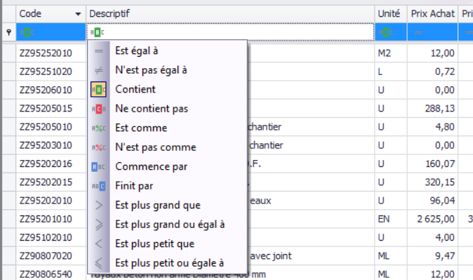
Task: Click the not-equal icon beside 'N'est pas égal à'
Action: (x=99, y=70)
